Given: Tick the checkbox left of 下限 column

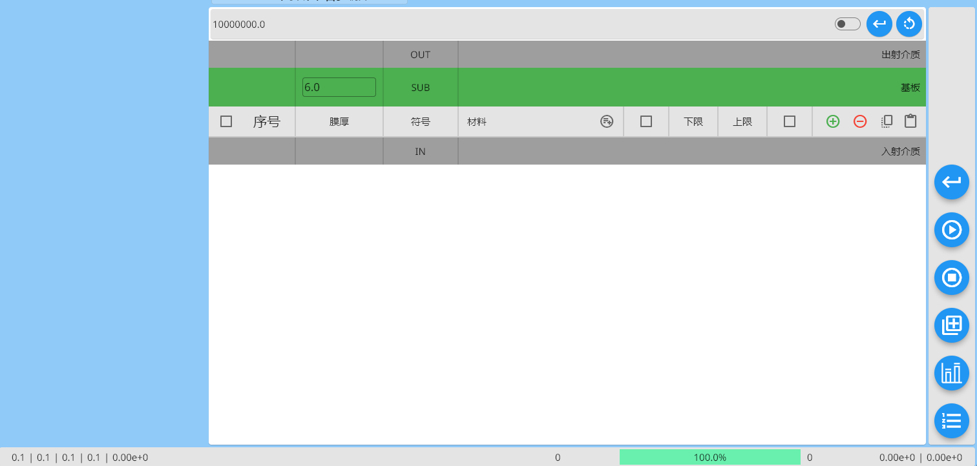Looking at the screenshot, I should coord(646,121).
